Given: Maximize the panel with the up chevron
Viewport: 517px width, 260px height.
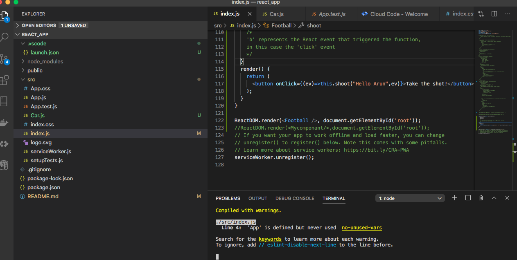Looking at the screenshot, I should click(494, 198).
